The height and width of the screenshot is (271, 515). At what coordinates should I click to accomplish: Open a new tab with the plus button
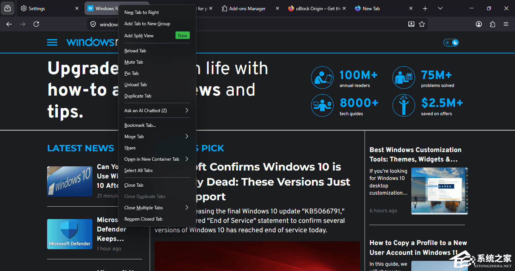[425, 8]
